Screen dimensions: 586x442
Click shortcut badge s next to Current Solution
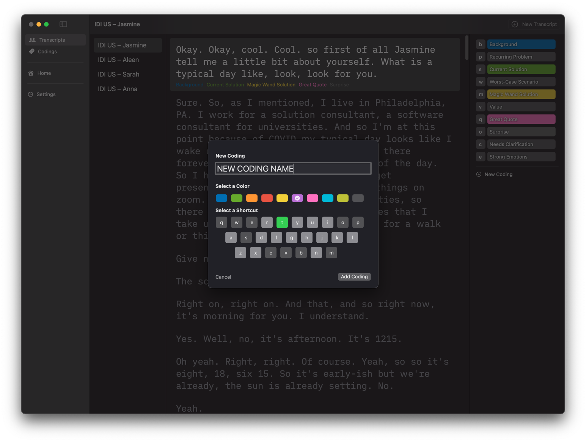click(x=481, y=69)
